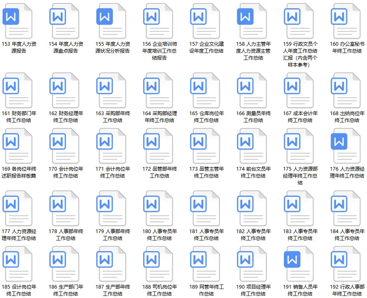This screenshot has height=298, width=367.
Task: Click the file icon of 154 年度人力资源盘点报告
Action: pos(64,21)
